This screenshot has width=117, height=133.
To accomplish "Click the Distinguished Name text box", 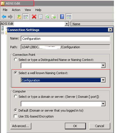I will (x=61, y=65).
